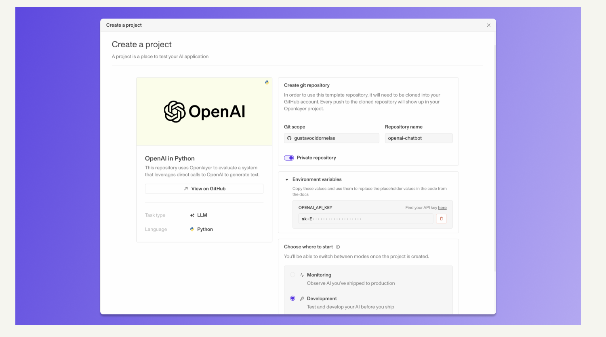Open the Git scope dropdown
Viewport: 606px width, 337px height.
point(331,138)
